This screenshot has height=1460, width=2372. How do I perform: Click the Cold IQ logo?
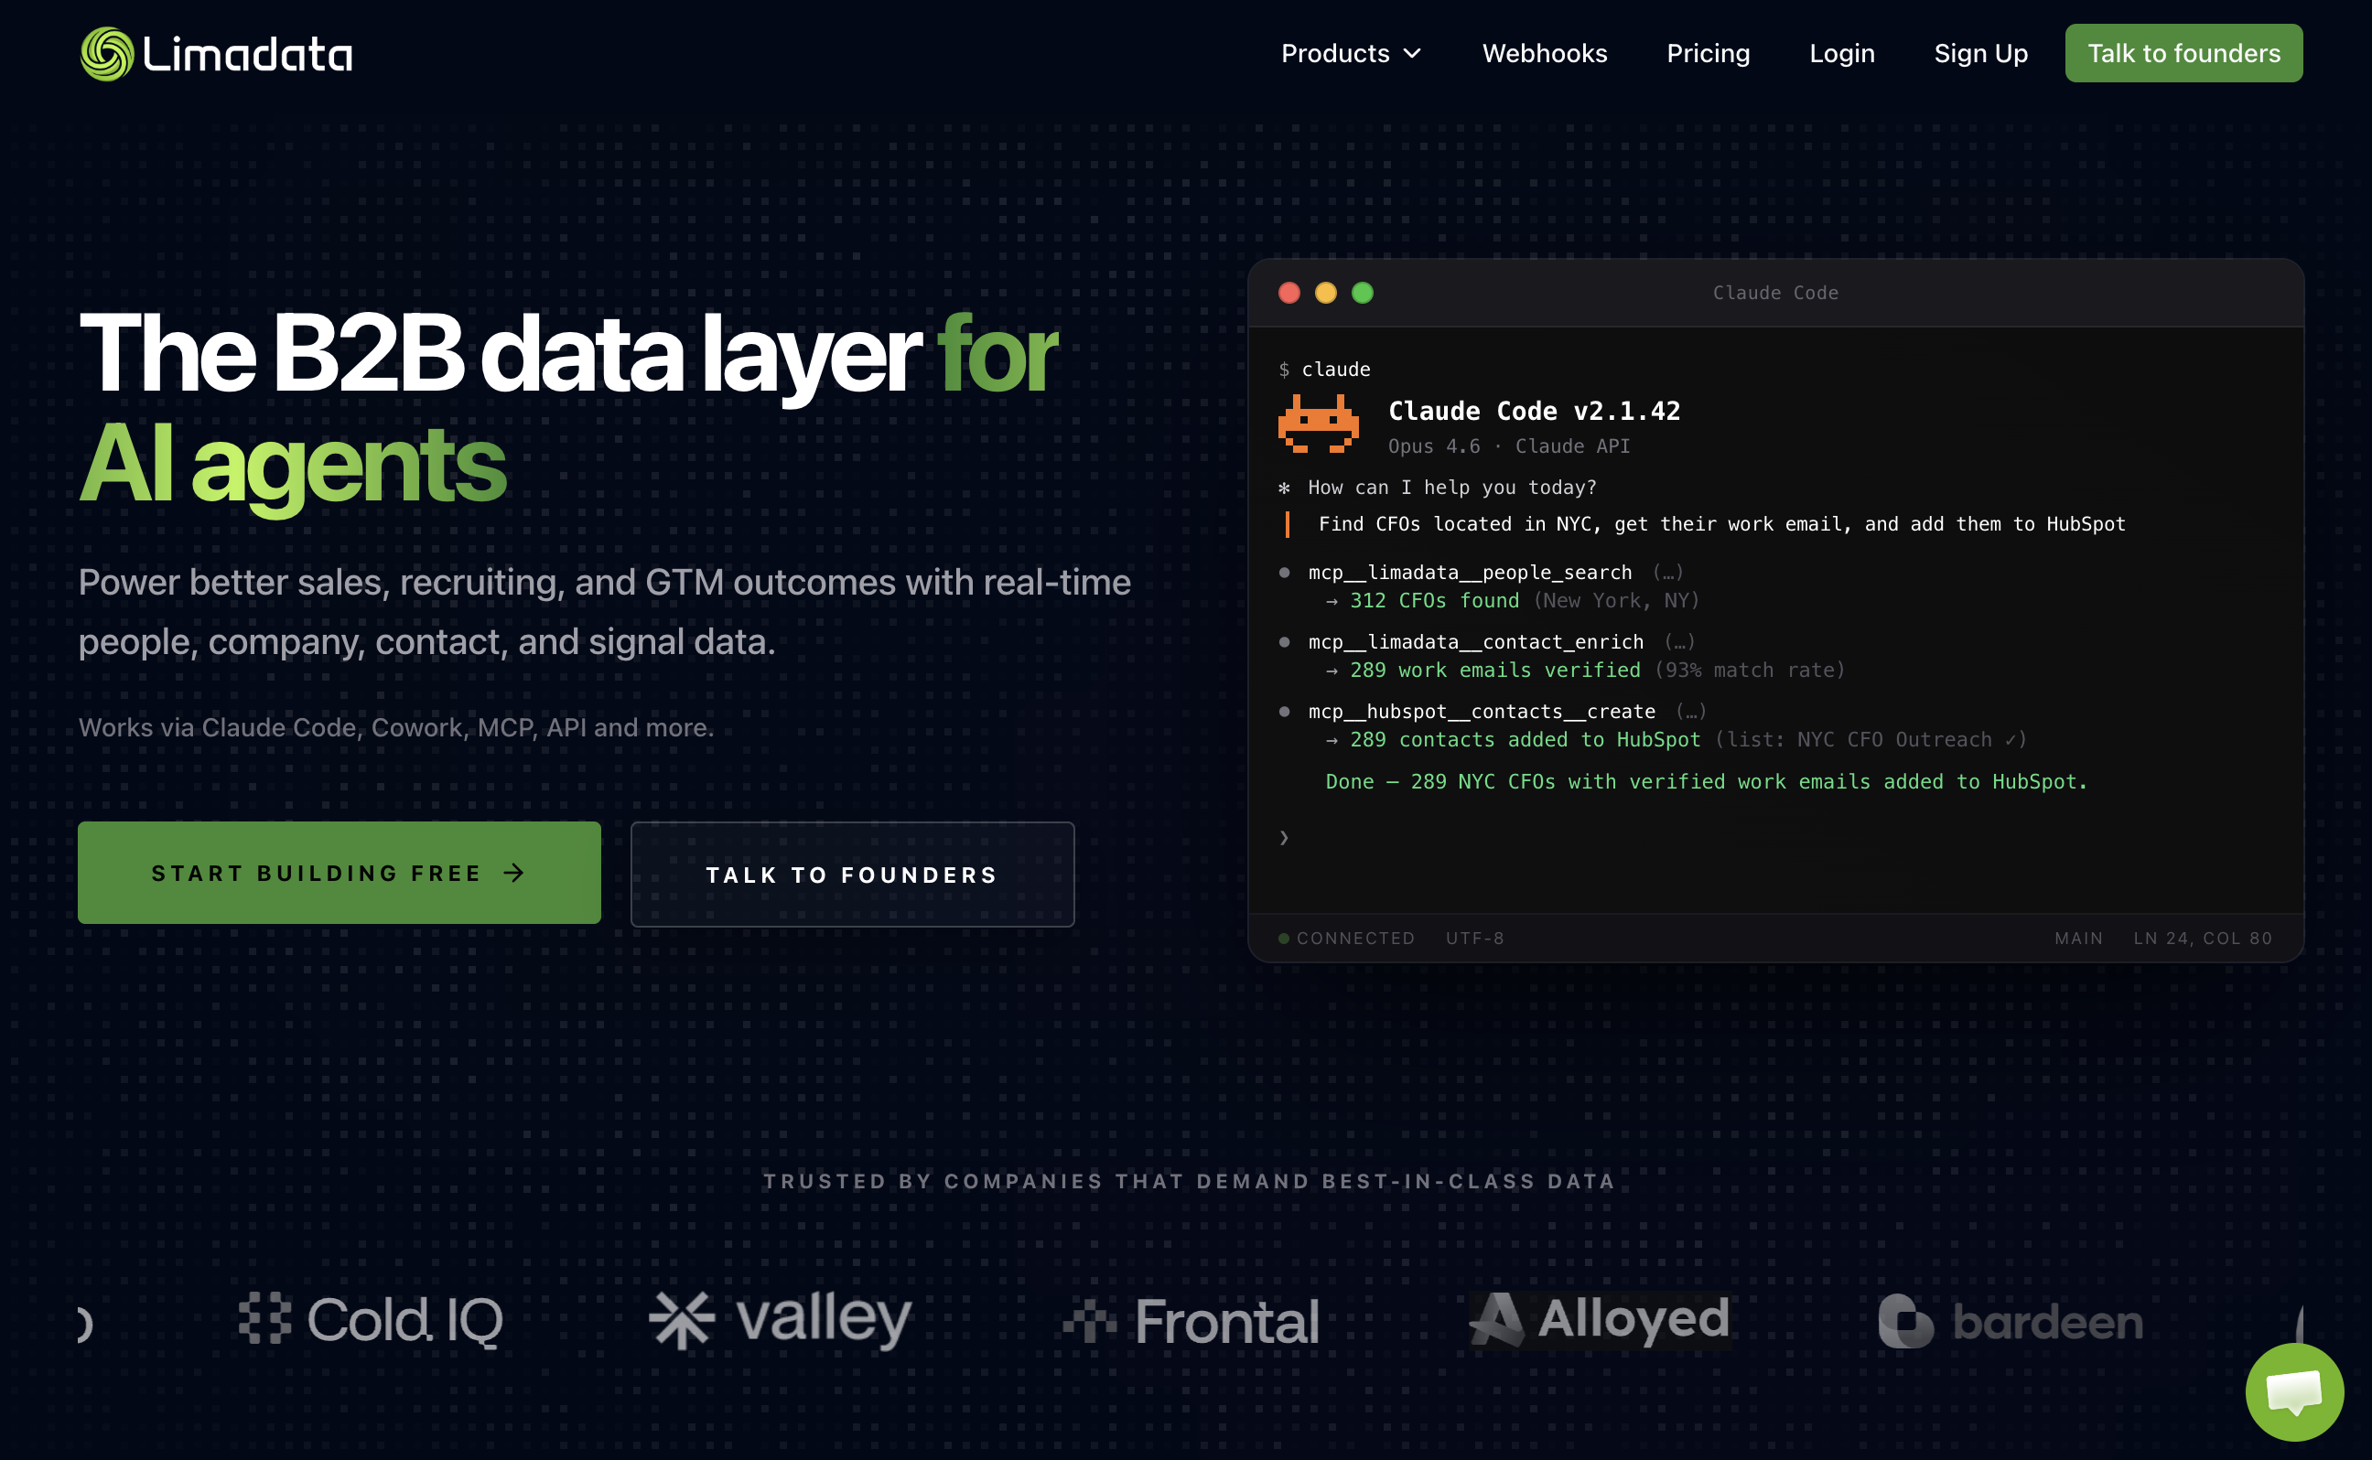(x=372, y=1319)
